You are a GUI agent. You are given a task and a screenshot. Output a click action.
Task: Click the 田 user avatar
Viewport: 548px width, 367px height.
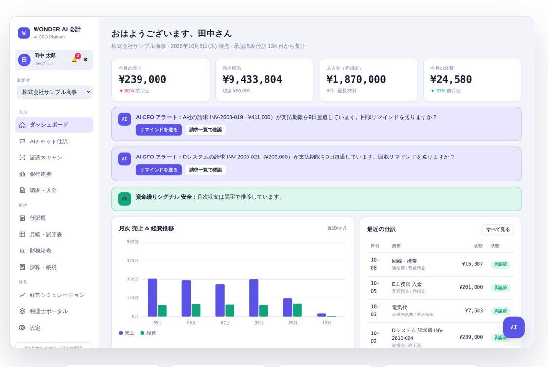point(24,60)
